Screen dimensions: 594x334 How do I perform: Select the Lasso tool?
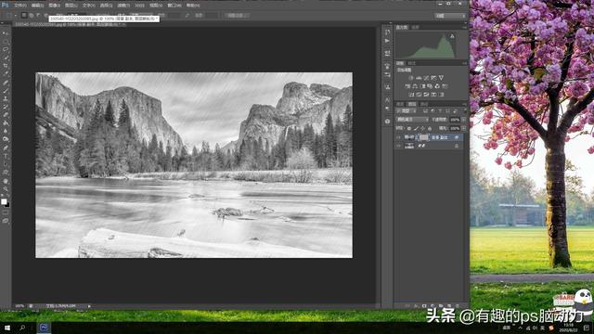tap(6, 49)
